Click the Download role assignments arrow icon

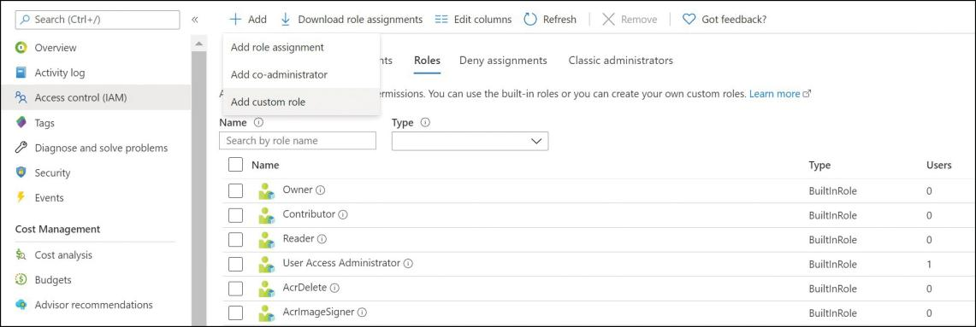coord(286,20)
